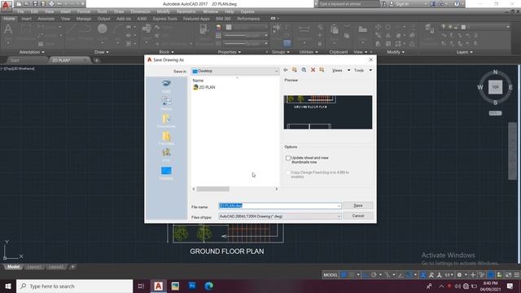Switch to the Annotate ribbon tab

click(x=46, y=19)
